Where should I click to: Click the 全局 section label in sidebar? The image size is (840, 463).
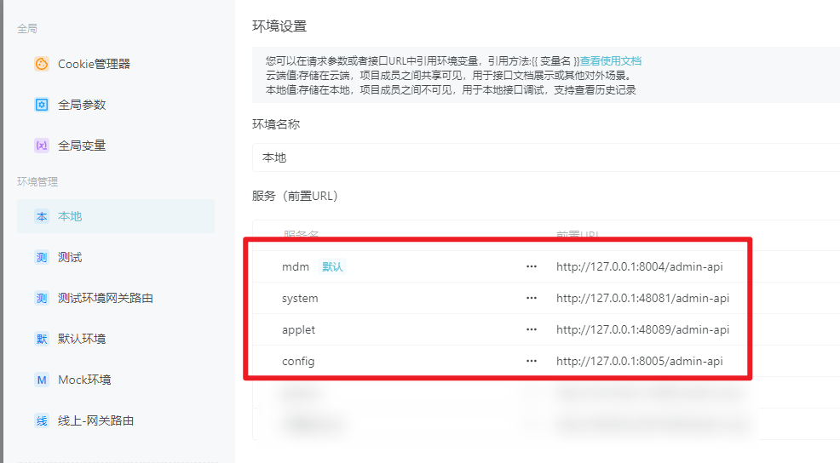(27, 28)
